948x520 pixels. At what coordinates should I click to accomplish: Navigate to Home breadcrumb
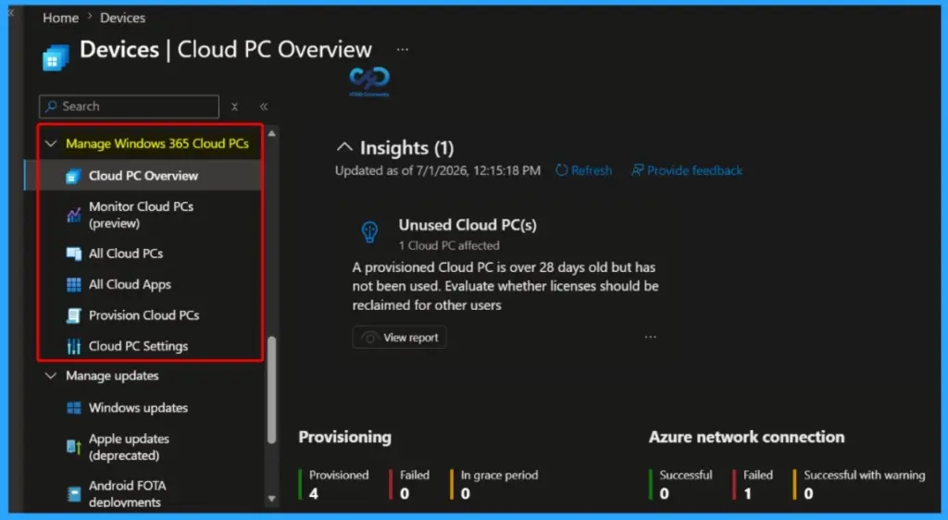point(60,19)
